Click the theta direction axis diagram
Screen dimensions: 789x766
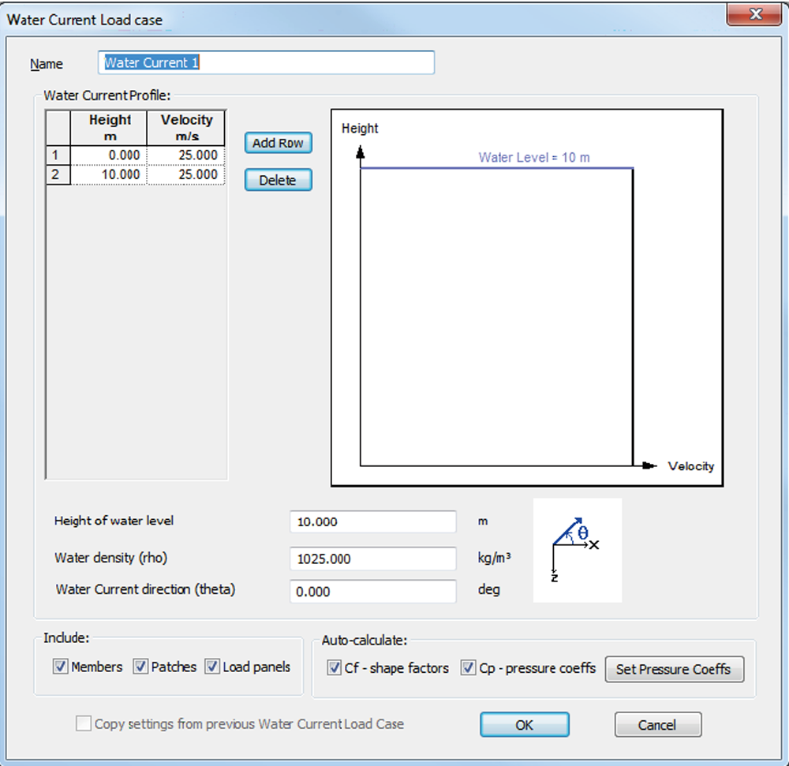[578, 550]
